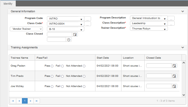The height and width of the screenshot is (107, 188).
Task: Mark Greg Paden as Fail
Action: pos(62,66)
